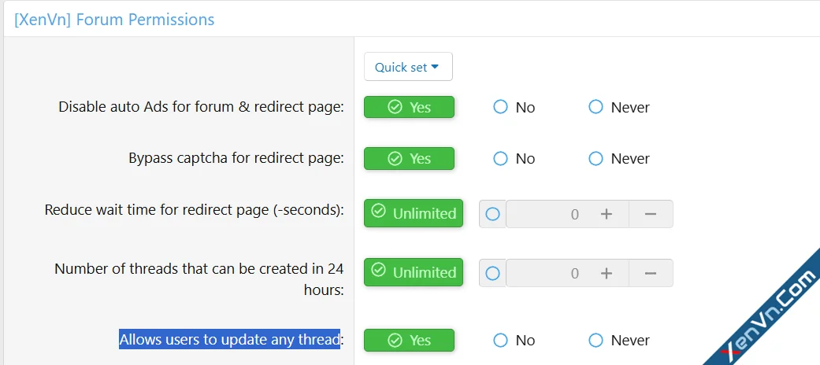Decrease thread count with minus icon

point(651,273)
